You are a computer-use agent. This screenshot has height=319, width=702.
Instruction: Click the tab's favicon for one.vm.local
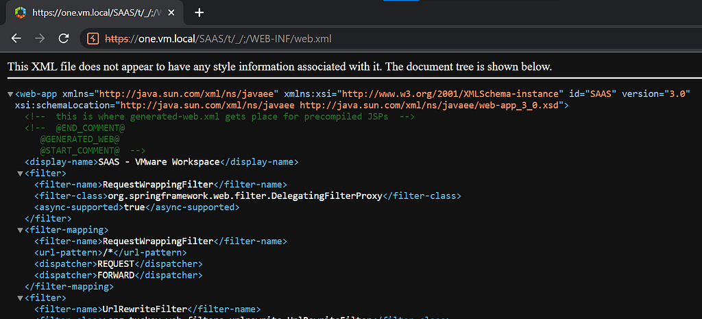coord(21,12)
